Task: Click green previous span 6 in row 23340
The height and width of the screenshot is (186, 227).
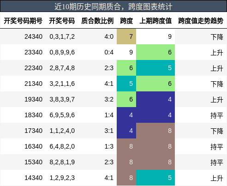Action: point(155,52)
